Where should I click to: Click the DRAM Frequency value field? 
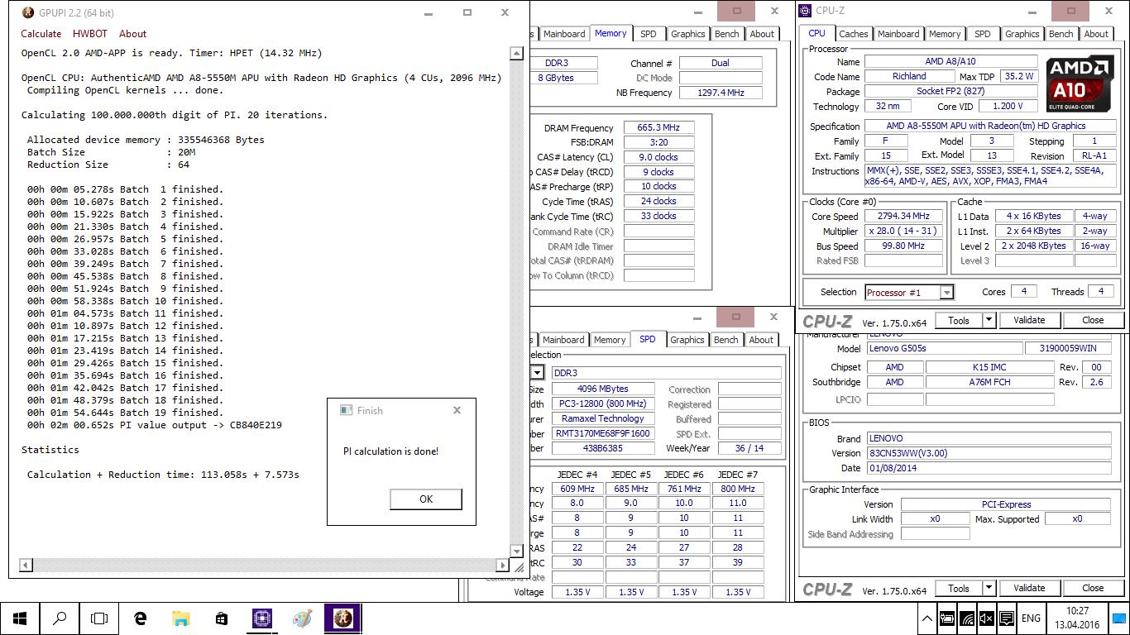(x=658, y=127)
